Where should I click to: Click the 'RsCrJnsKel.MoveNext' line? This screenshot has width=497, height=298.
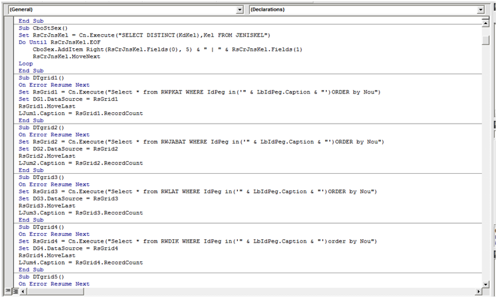tap(67, 56)
